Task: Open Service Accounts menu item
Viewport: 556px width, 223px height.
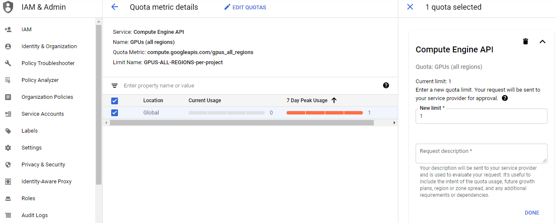Action: [43, 114]
